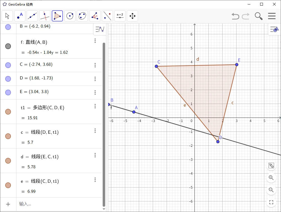The image size is (281, 212).
Task: Click the algebra input field
Action: tap(59, 204)
